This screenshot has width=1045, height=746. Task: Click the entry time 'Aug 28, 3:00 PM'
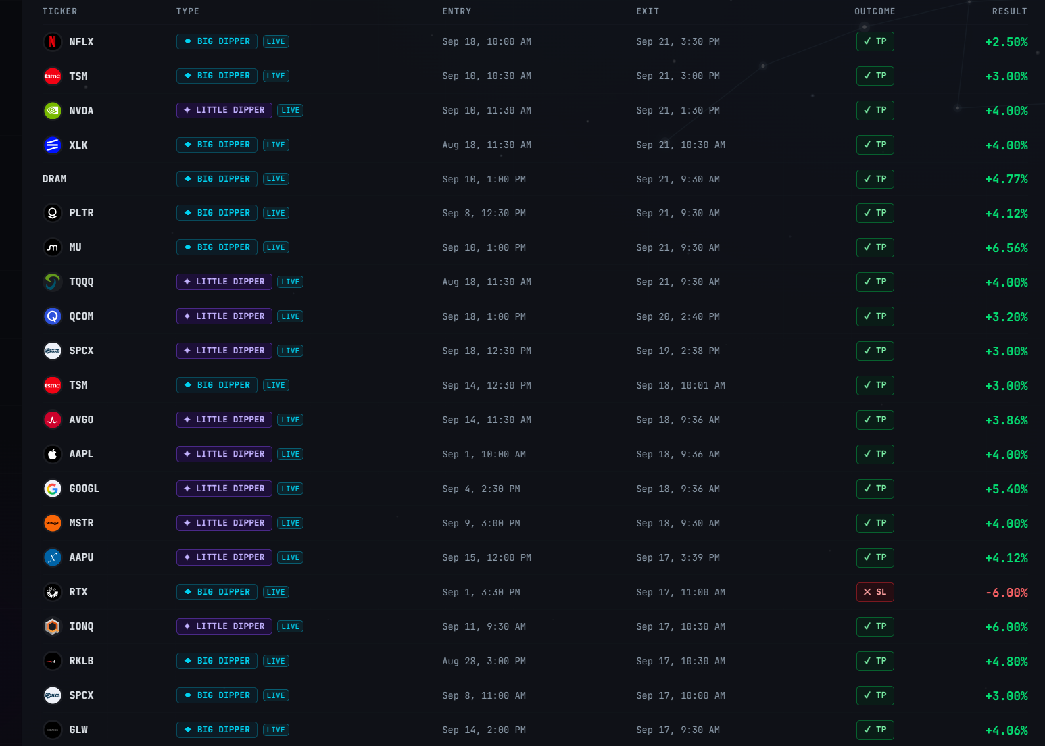(x=484, y=661)
